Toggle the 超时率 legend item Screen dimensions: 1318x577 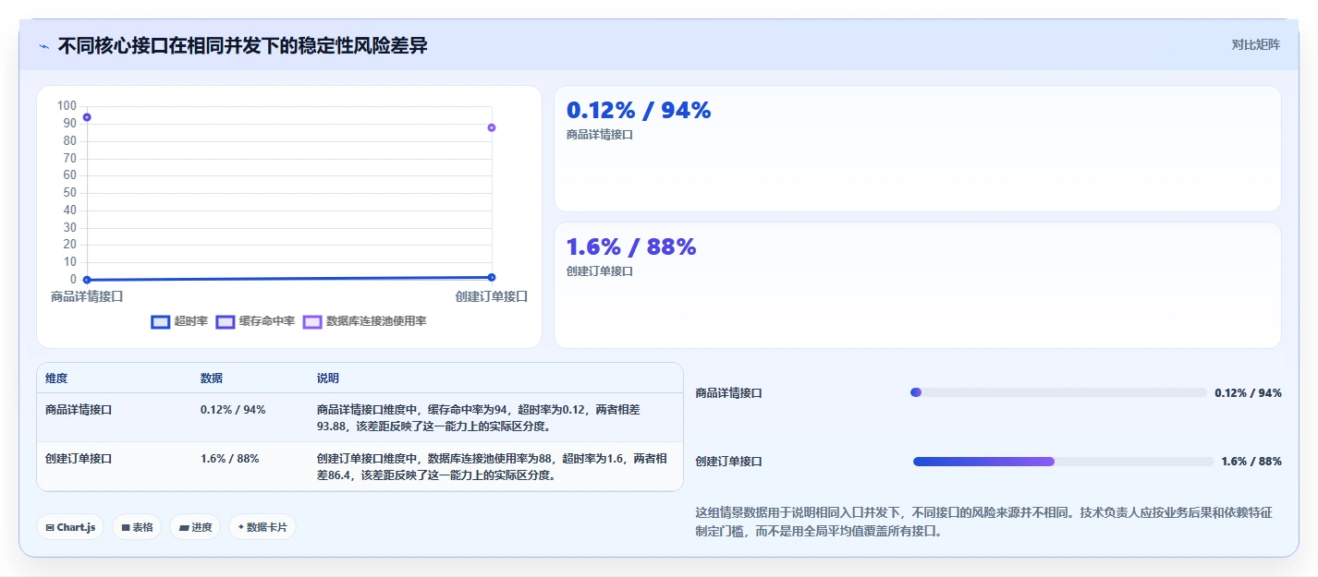click(179, 321)
